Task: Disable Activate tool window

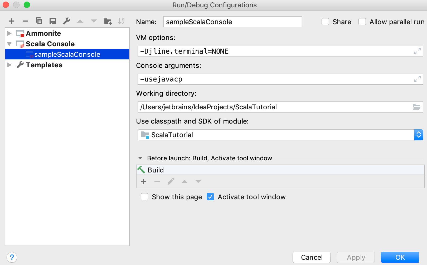Action: click(x=210, y=197)
